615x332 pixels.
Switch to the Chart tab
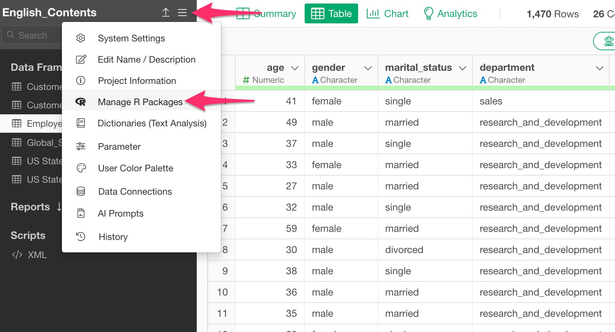(387, 13)
